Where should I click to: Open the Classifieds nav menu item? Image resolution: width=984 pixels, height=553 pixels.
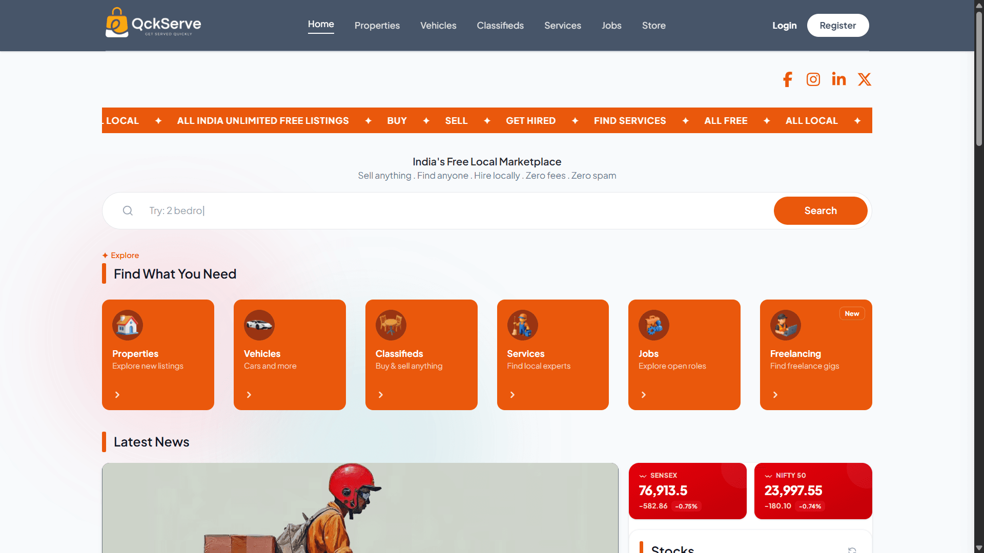(500, 26)
